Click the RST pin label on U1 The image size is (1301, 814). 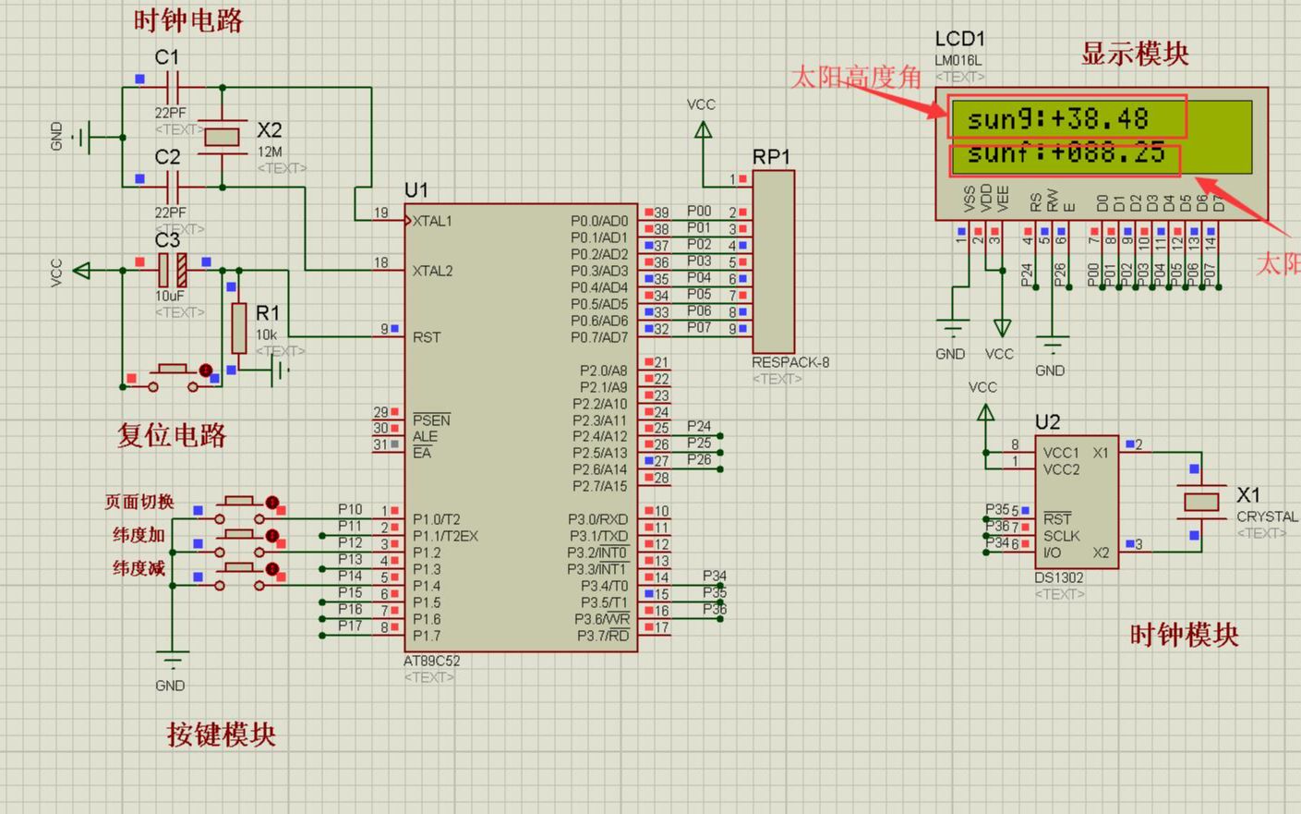click(x=427, y=337)
